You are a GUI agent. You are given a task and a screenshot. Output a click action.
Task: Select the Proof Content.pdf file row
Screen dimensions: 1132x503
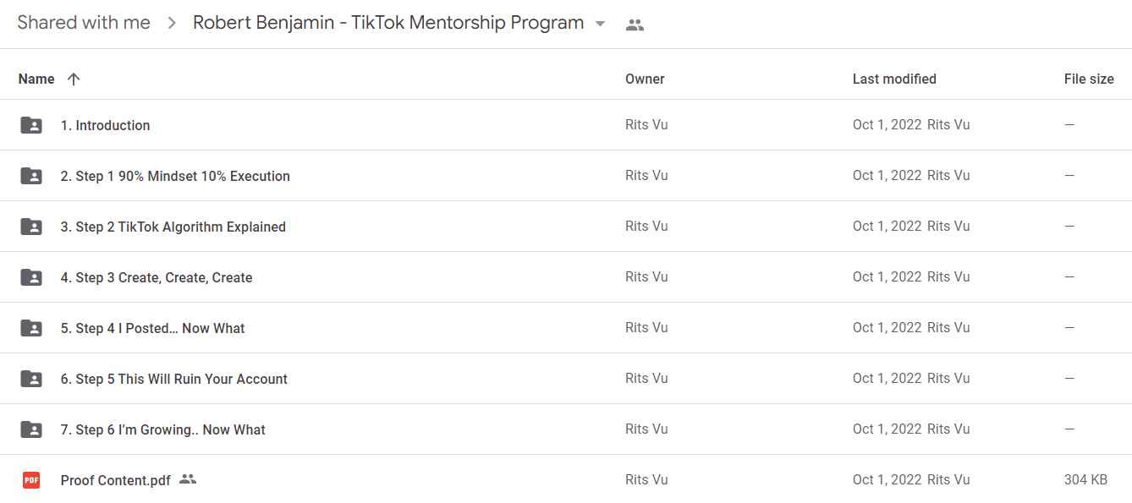pyautogui.click(x=566, y=479)
